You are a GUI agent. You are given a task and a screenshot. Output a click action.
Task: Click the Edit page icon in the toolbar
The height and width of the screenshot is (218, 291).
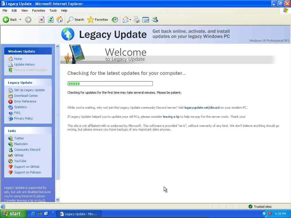point(146,20)
